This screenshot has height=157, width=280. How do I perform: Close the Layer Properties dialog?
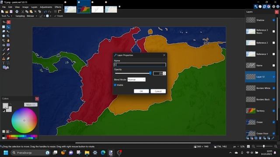(x=164, y=55)
